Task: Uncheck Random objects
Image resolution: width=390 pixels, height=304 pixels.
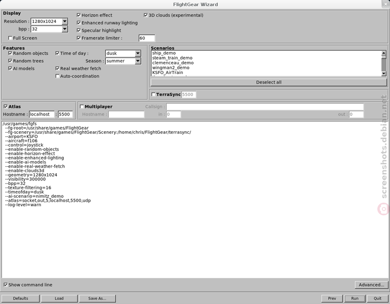Action: click(10, 53)
